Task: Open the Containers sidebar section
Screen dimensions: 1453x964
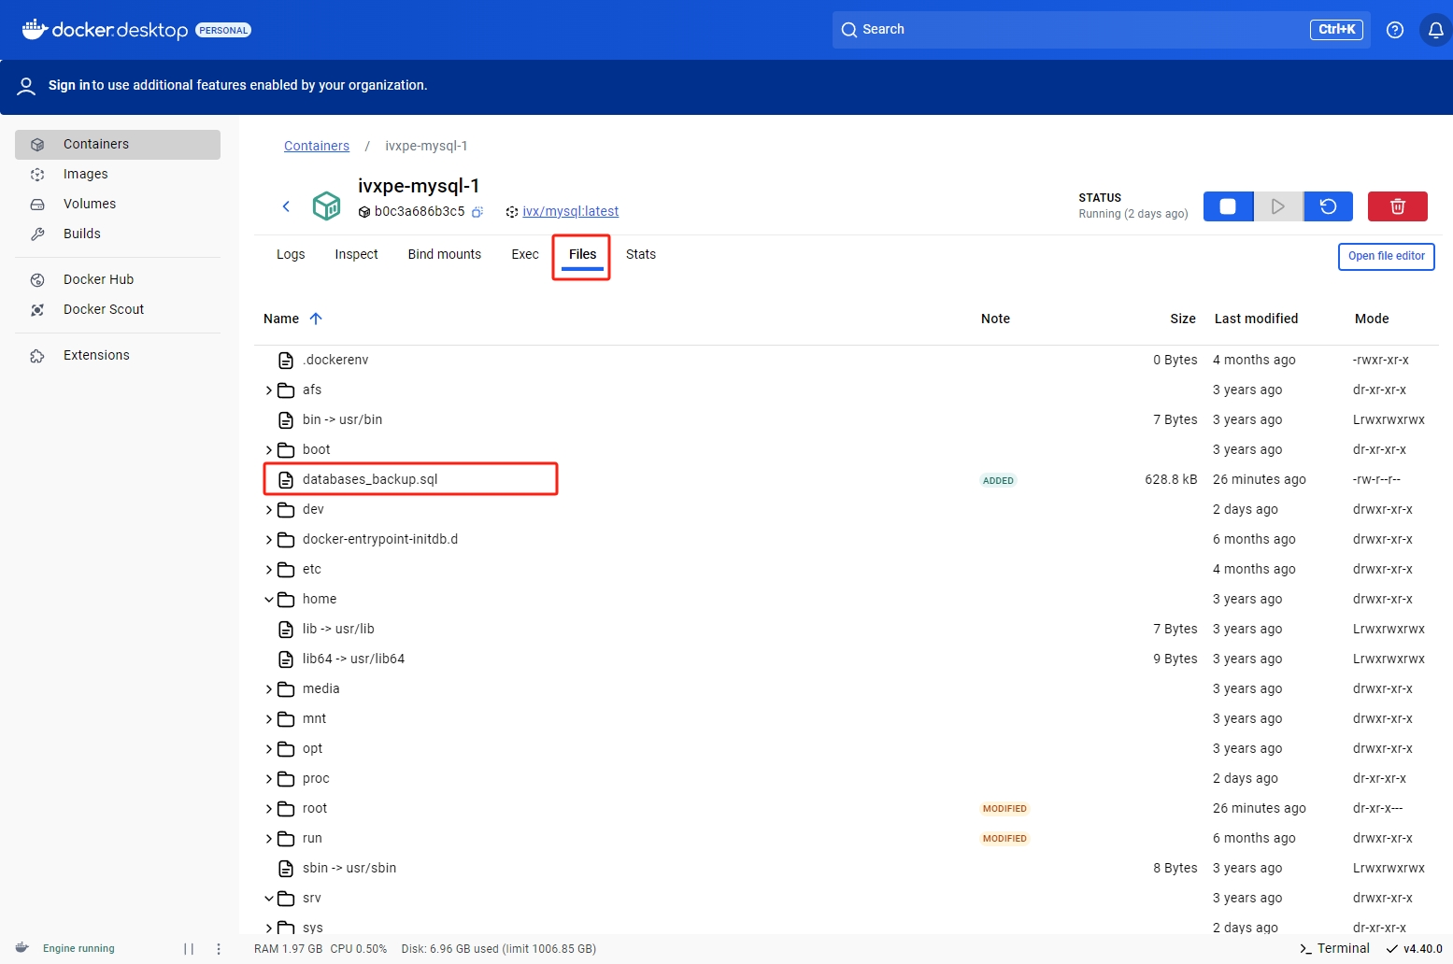Action: (x=118, y=144)
